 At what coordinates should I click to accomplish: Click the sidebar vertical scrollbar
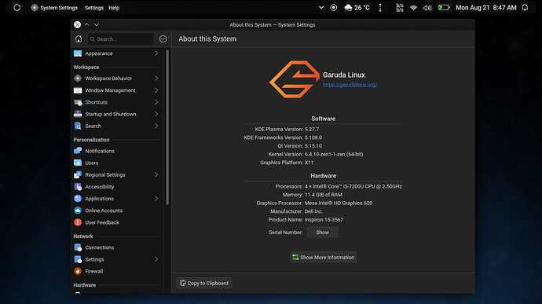click(x=167, y=127)
